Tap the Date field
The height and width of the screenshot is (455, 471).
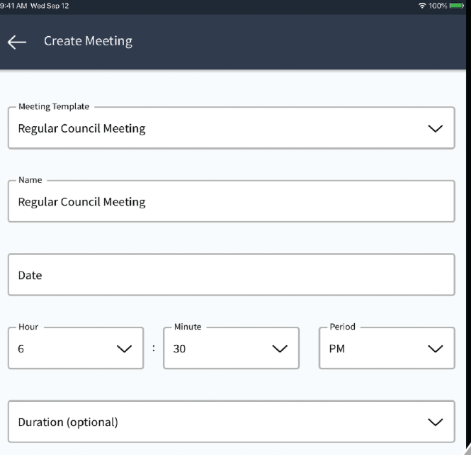(231, 275)
